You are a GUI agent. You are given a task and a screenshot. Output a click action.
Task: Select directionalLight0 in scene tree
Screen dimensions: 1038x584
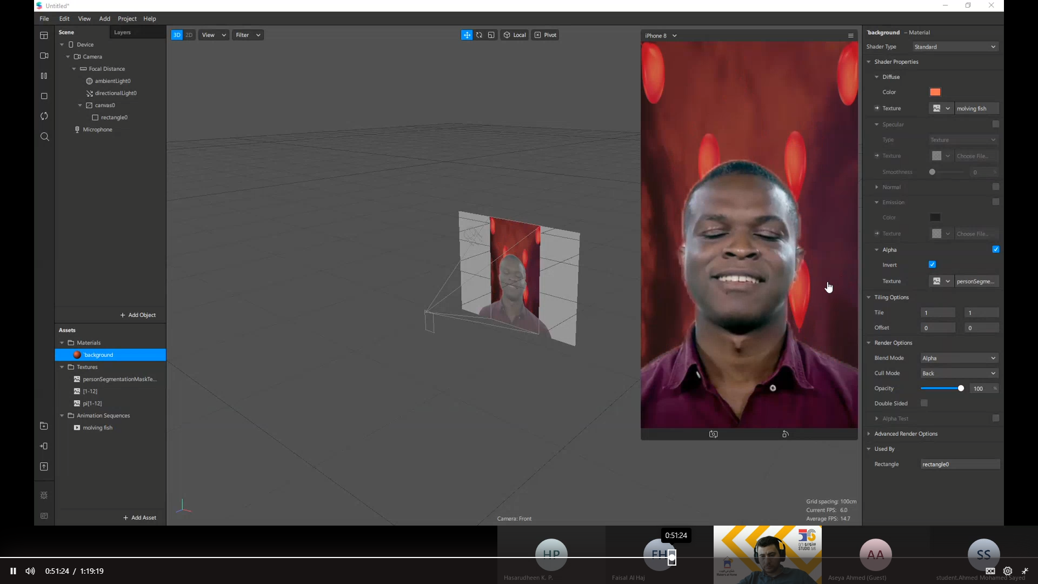pyautogui.click(x=116, y=93)
